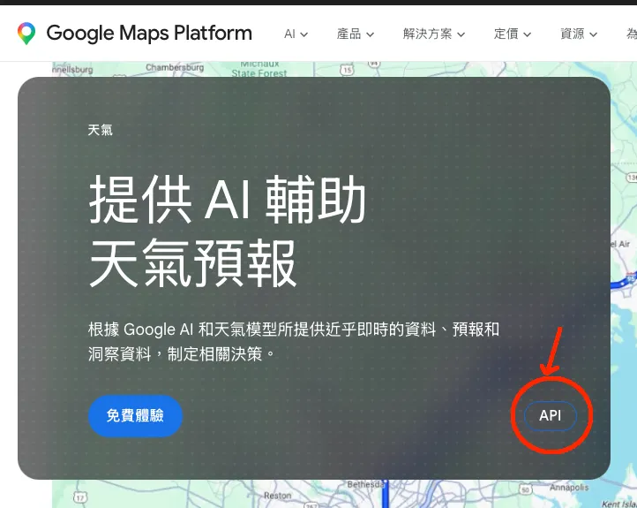
Task: Click the Bethesda label on the map
Action: tap(365, 484)
